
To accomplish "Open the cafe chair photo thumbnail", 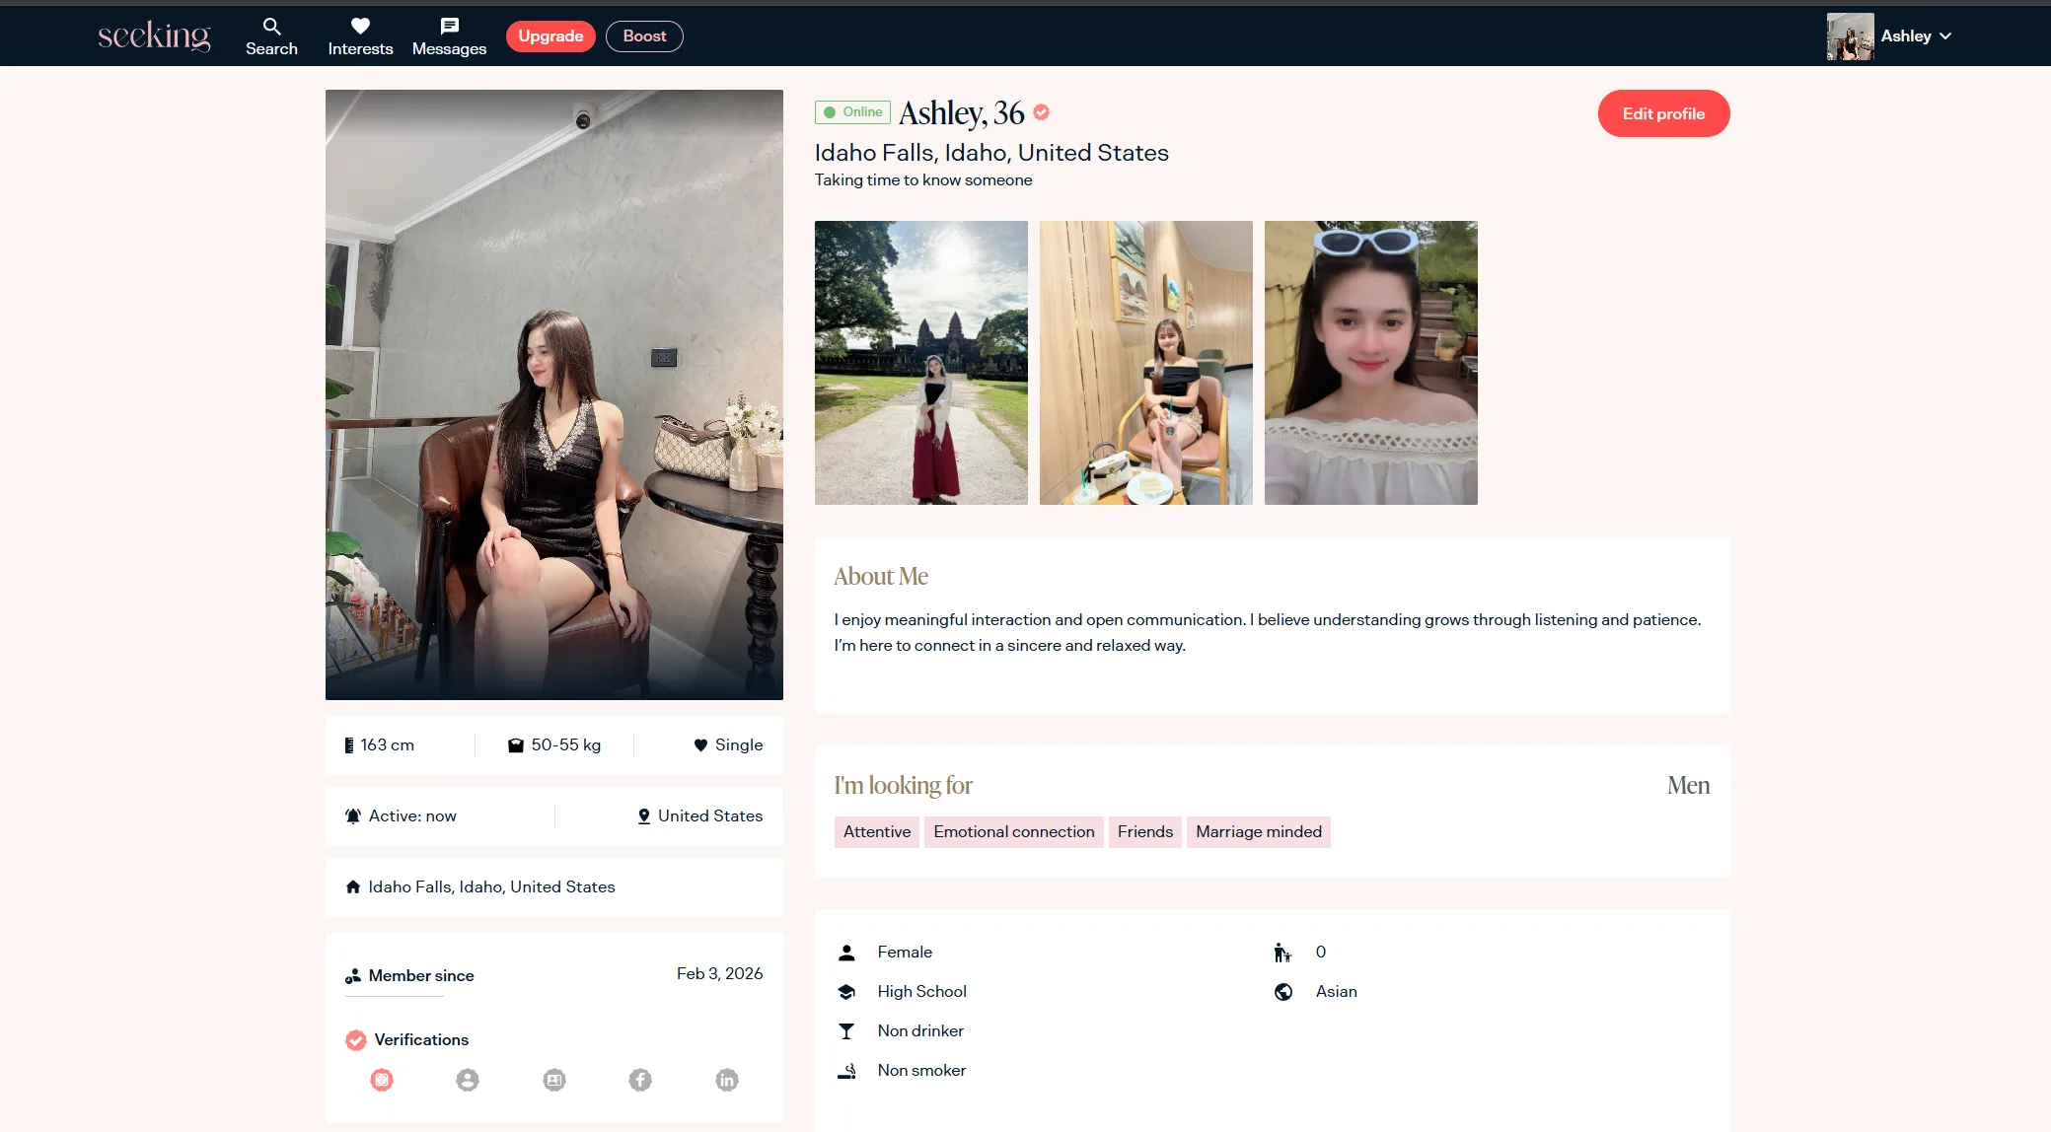I will click(x=1145, y=363).
